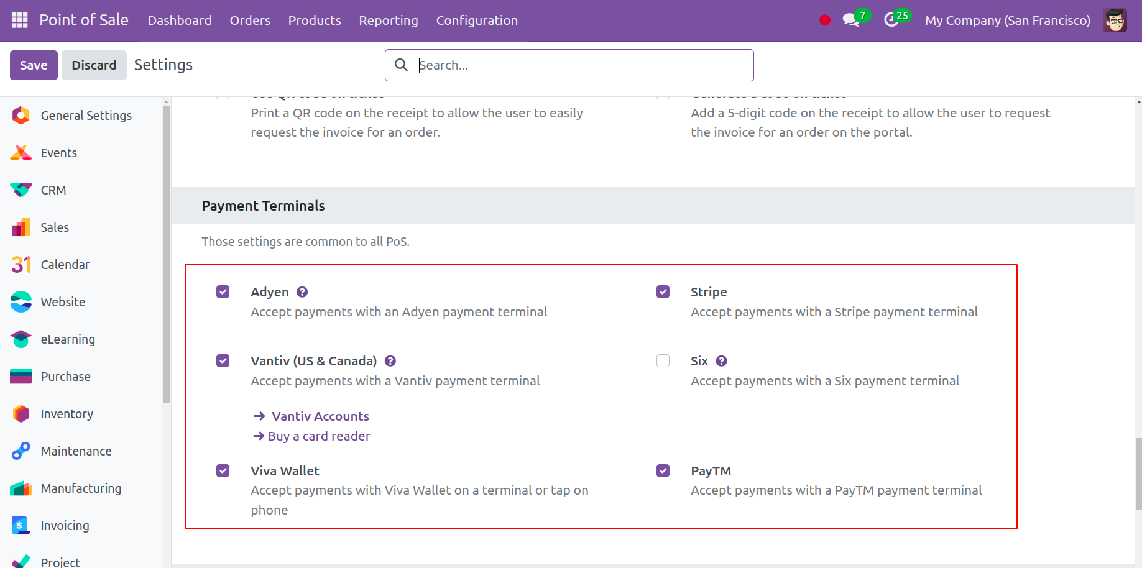
Task: Click the help icon beside Vantiv (US & Canada)
Action: 390,361
